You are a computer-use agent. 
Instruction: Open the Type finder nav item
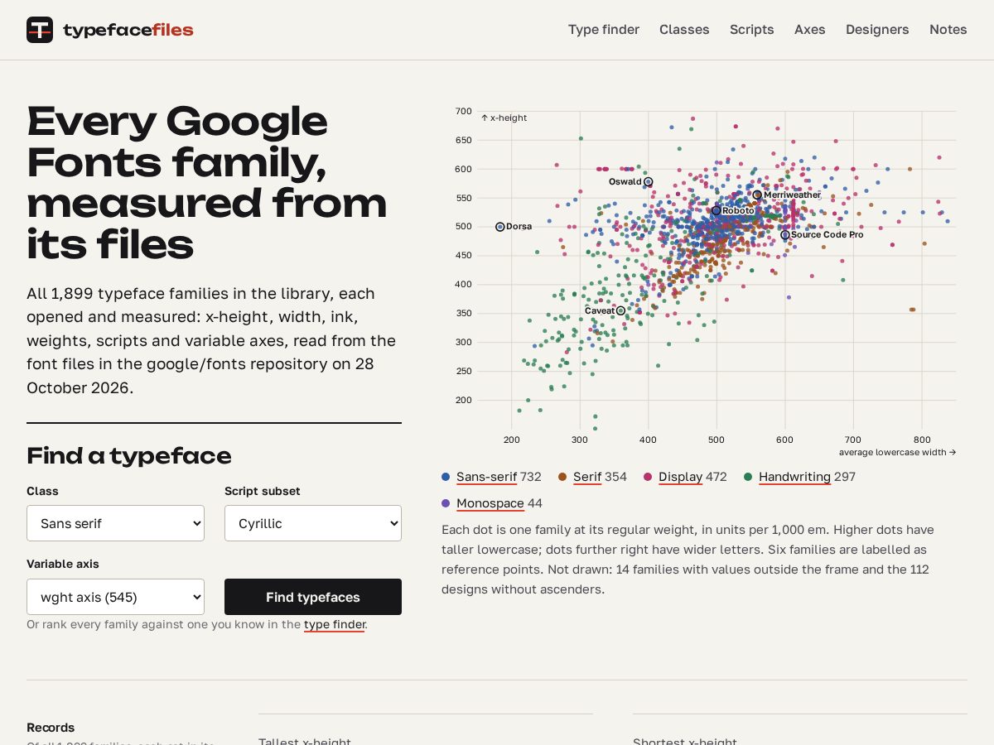point(604,30)
